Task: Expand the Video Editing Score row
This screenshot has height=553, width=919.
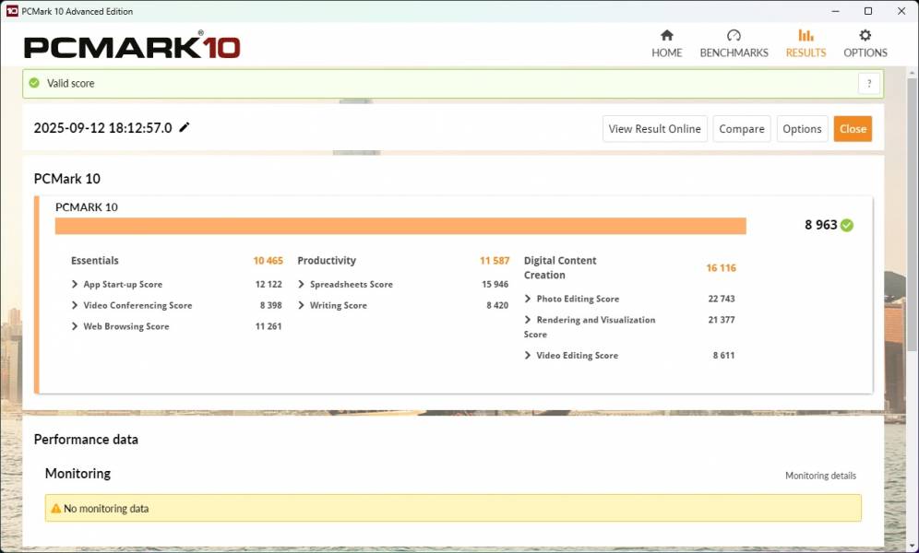Action: click(x=528, y=355)
